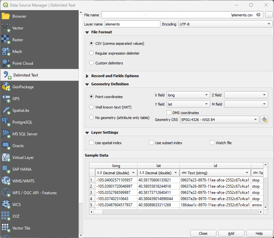Select the WMS/WMTS globe icon
The height and width of the screenshot is (238, 274).
pos(6,181)
